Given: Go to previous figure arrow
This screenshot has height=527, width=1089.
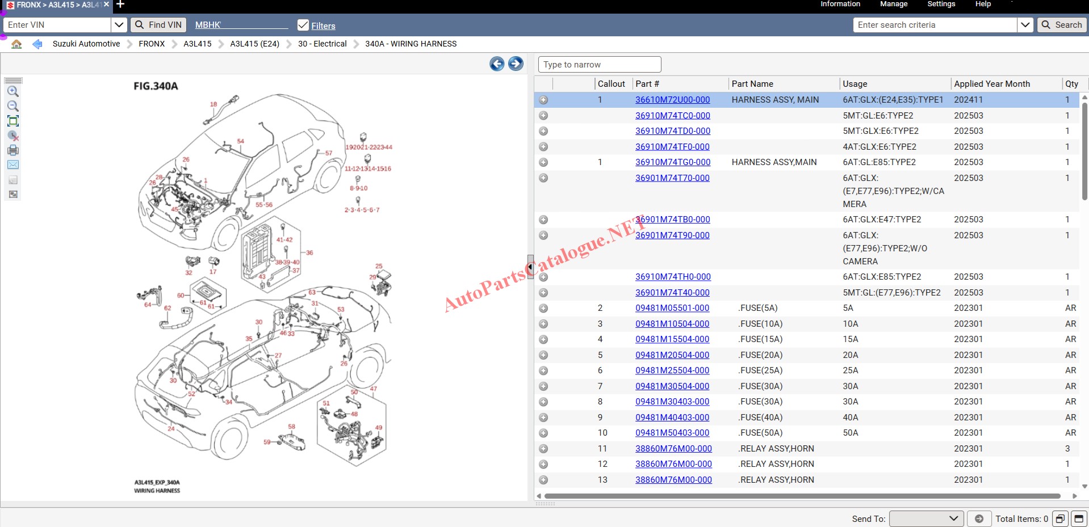Looking at the screenshot, I should pyautogui.click(x=497, y=64).
